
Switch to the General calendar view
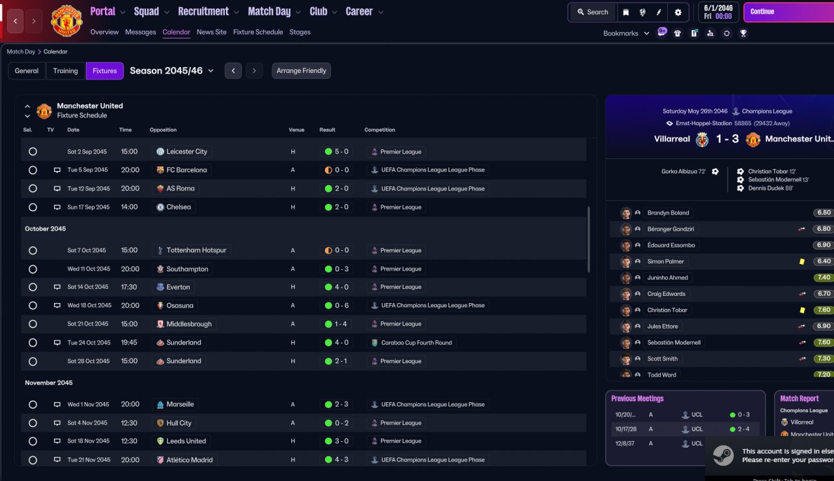27,70
